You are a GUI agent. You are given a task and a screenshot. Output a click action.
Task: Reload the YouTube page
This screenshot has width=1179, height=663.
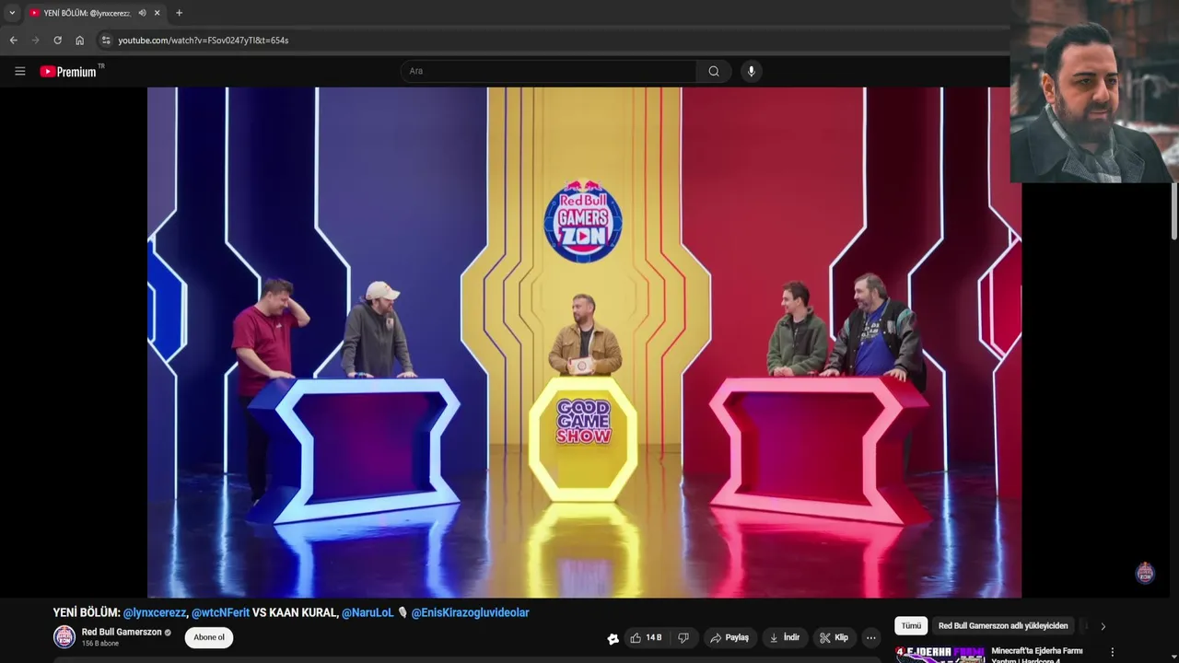(x=57, y=41)
